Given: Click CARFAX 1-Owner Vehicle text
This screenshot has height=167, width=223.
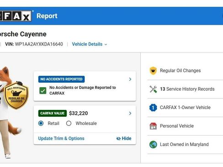Looking at the screenshot, I should 185,108.
